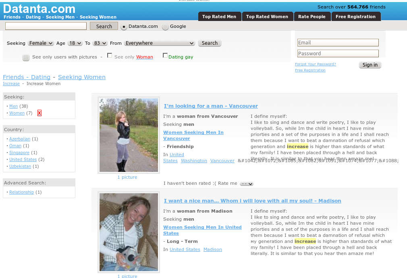Focus the Email input field

click(x=338, y=43)
